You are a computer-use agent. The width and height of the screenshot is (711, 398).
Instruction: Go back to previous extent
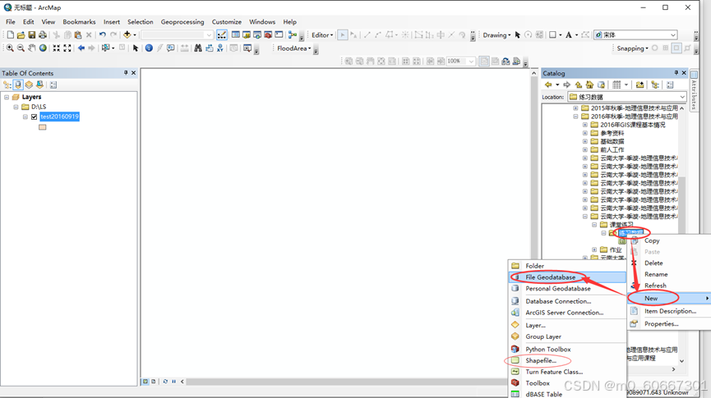click(81, 48)
